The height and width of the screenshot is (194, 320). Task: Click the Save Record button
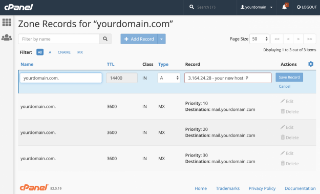point(289,77)
